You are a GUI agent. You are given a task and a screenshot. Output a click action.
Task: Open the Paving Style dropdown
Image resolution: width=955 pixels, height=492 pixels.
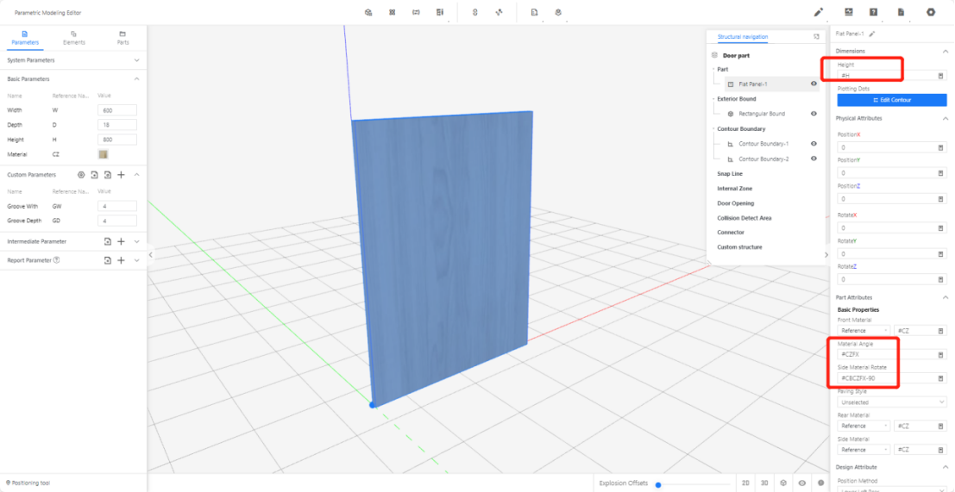click(x=891, y=402)
